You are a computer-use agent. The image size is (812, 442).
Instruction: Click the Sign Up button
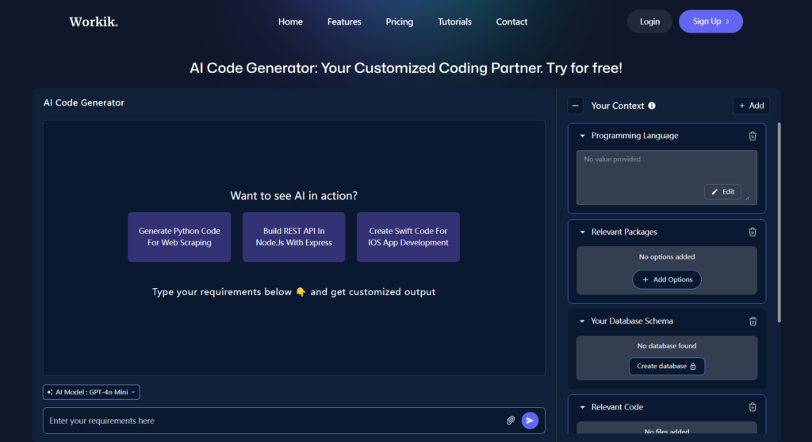coord(711,21)
